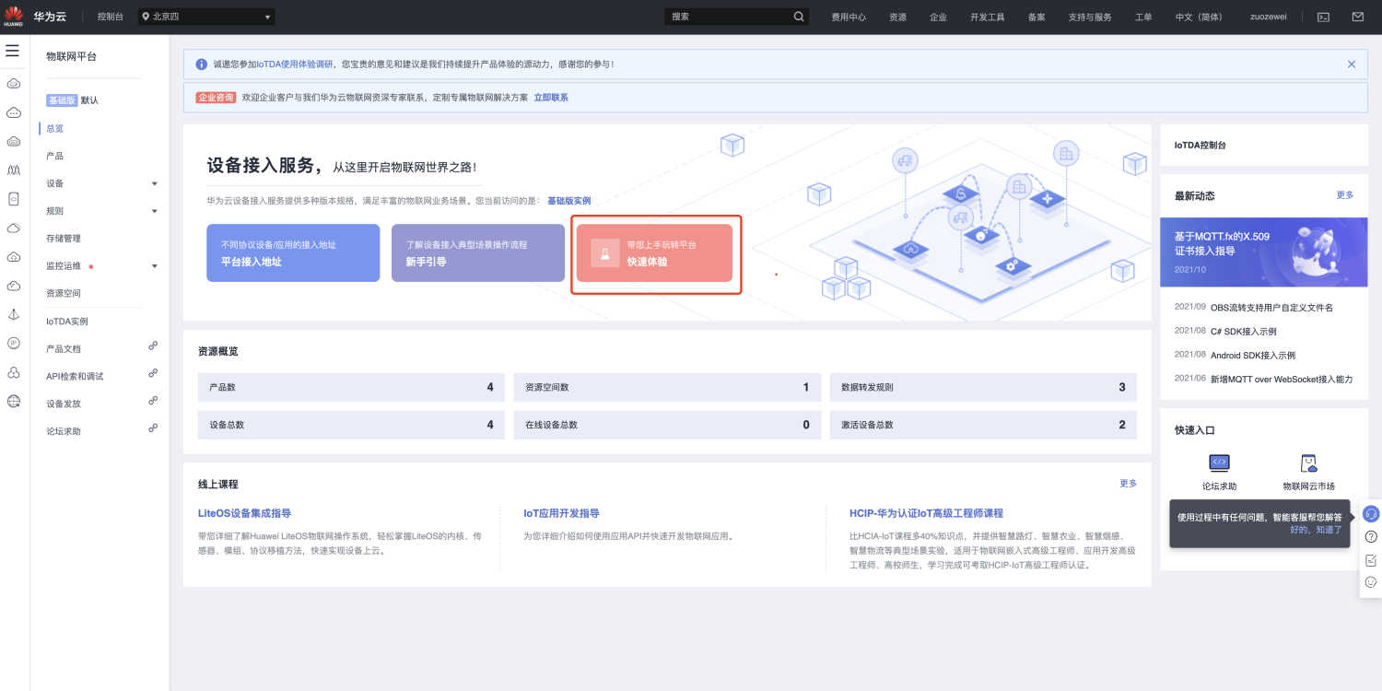Open the 企业 menu
The image size is (1382, 691).
(938, 17)
